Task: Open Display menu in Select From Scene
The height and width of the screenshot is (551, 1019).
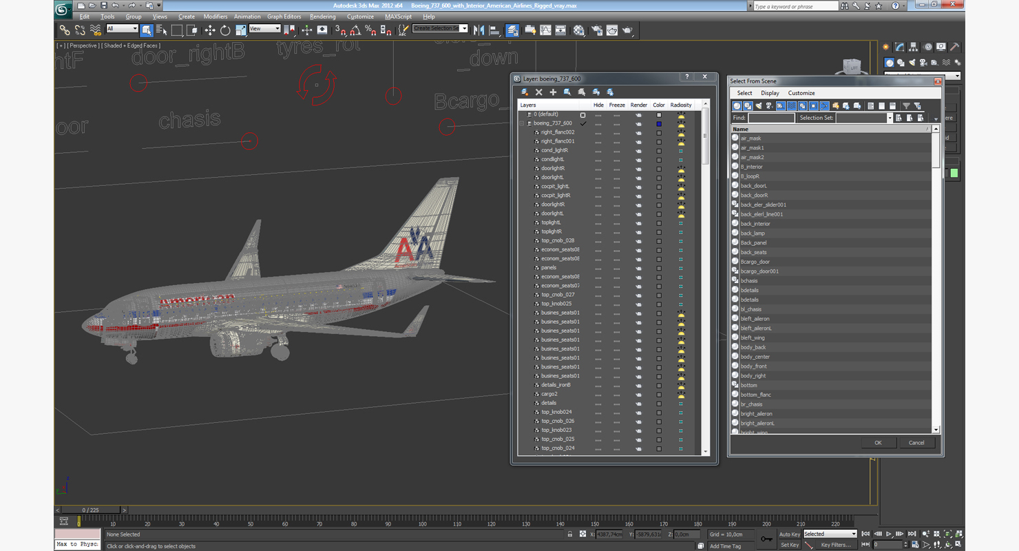Action: (x=770, y=93)
